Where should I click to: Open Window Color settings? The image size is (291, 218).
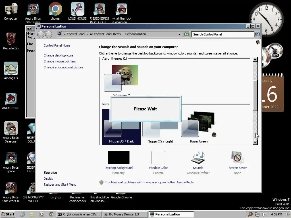[x=158, y=162]
